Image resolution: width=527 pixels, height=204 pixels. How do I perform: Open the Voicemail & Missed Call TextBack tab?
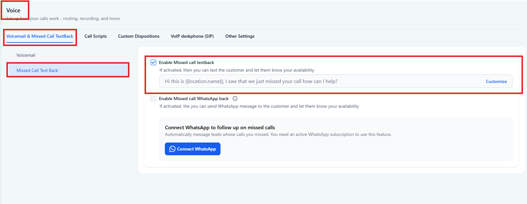click(40, 36)
